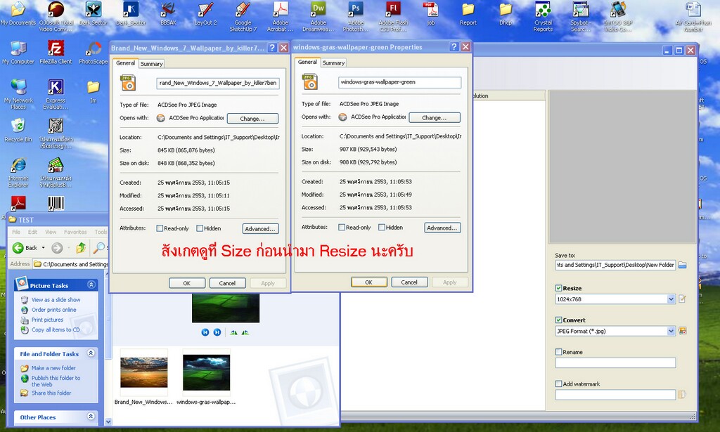Switch to Summary tab in windows-gras-wallpaper-green Properties

[333, 63]
